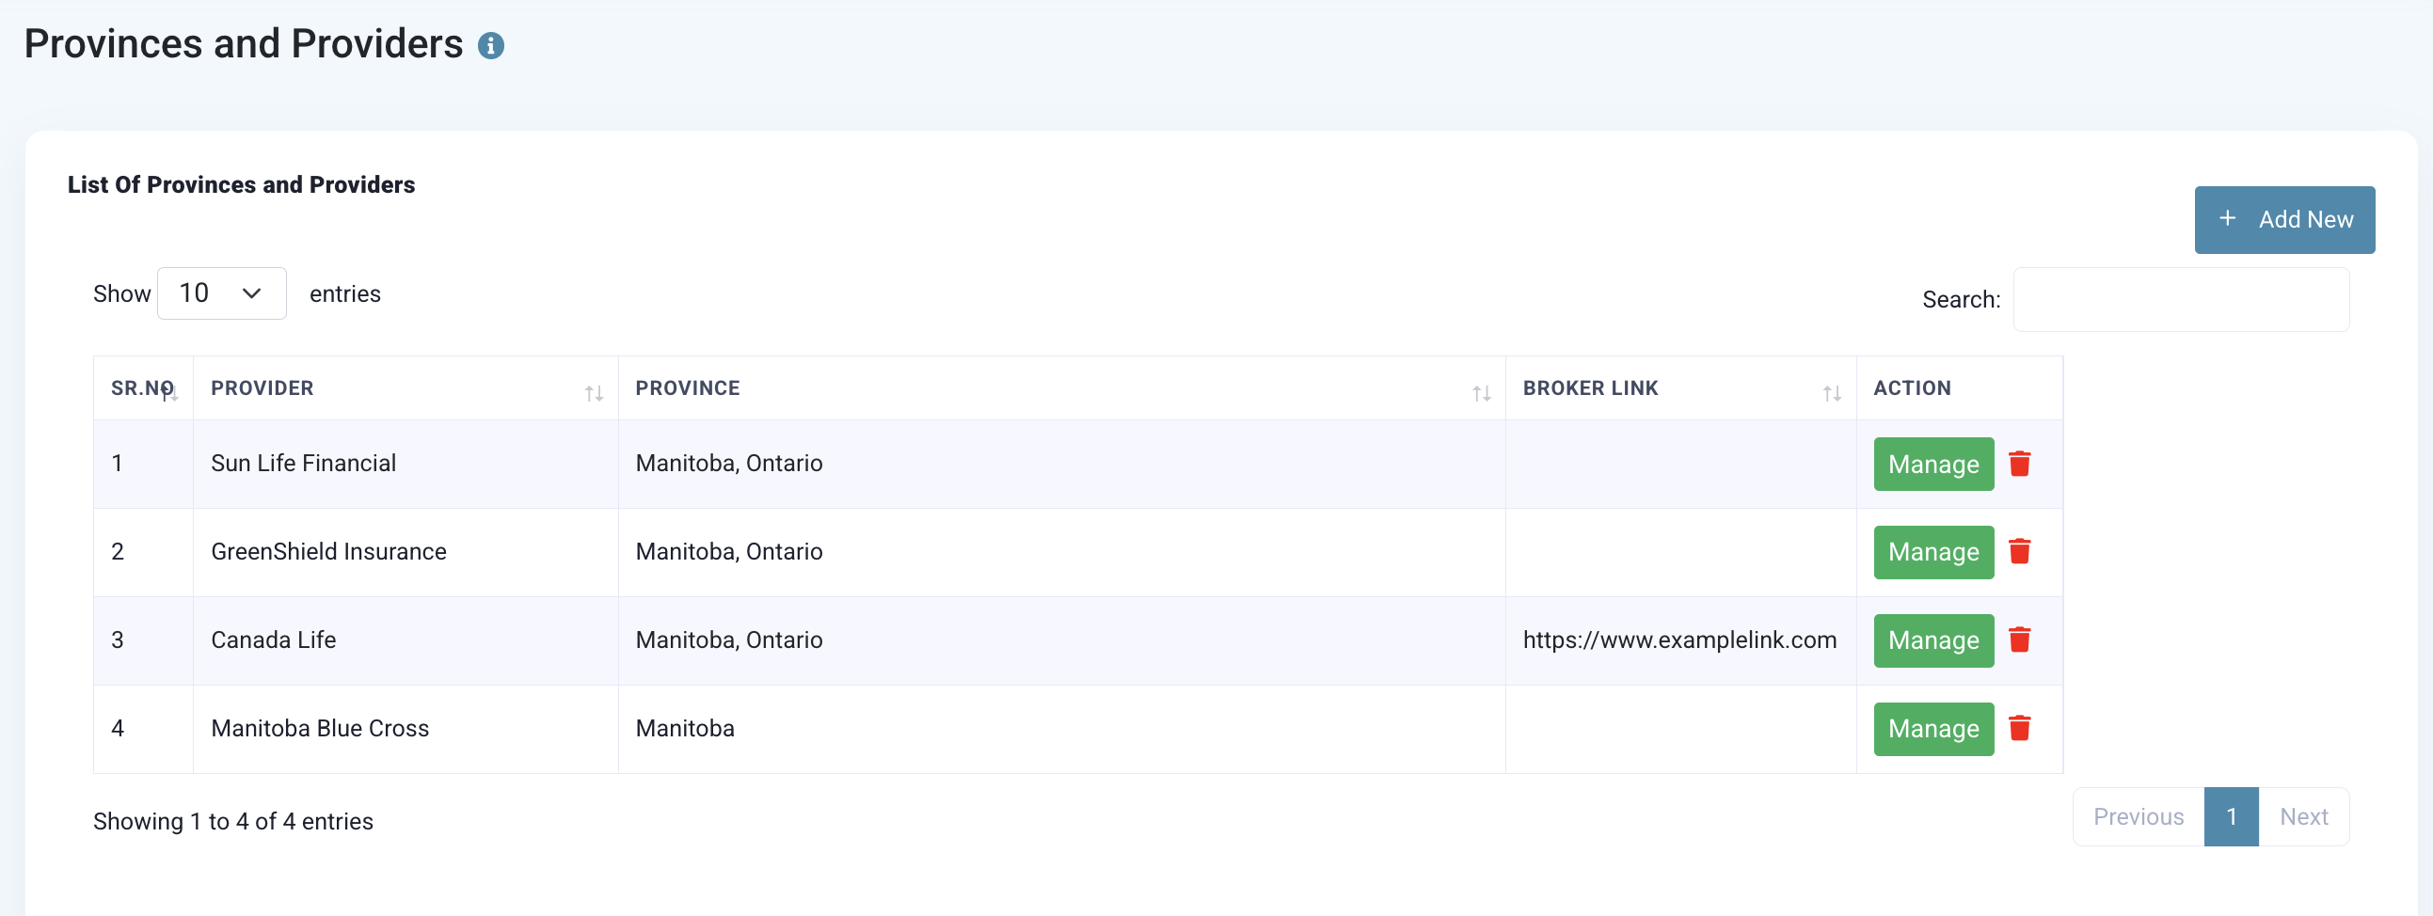Screen dimensions: 2433x916
Task: Sort by Sr.No column header
Action: click(x=144, y=388)
